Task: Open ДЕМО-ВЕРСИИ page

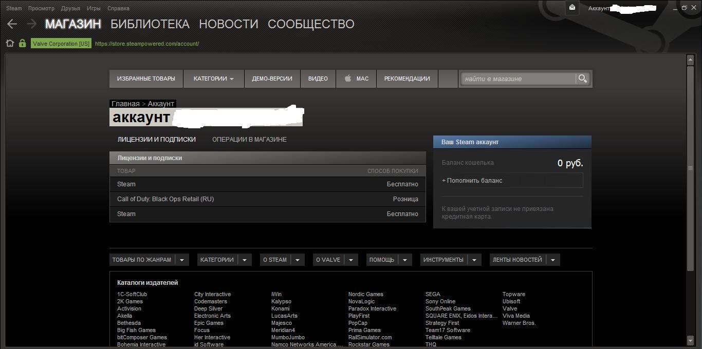Action: (272, 79)
